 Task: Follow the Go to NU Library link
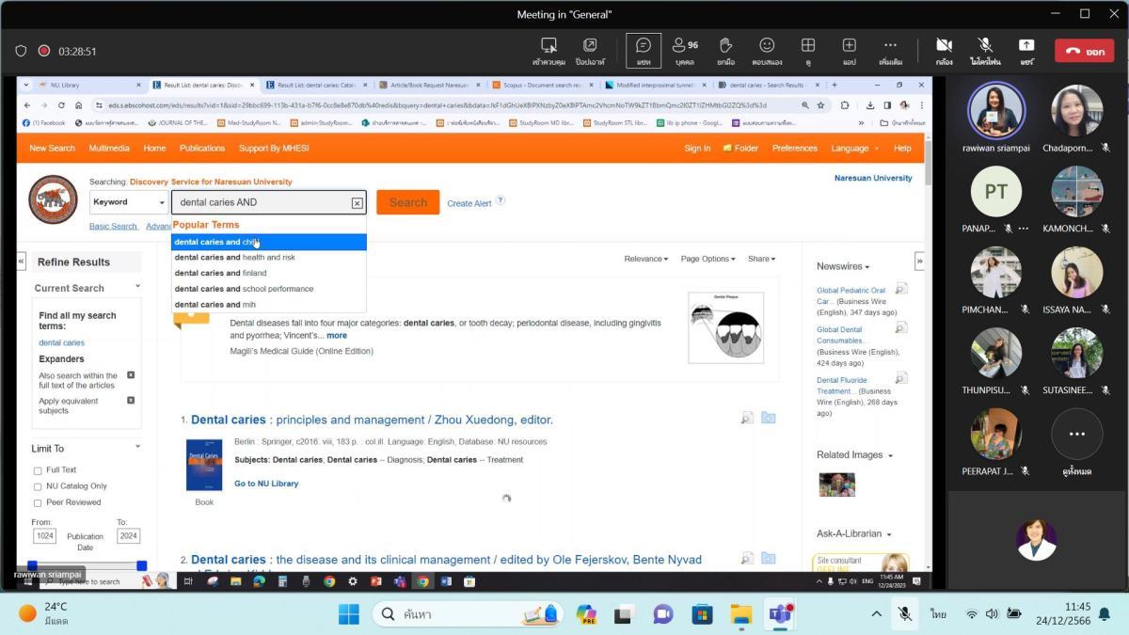pos(266,484)
